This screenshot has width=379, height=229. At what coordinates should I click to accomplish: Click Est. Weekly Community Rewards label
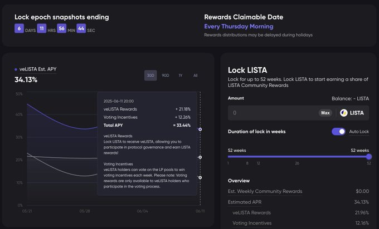tap(265, 191)
